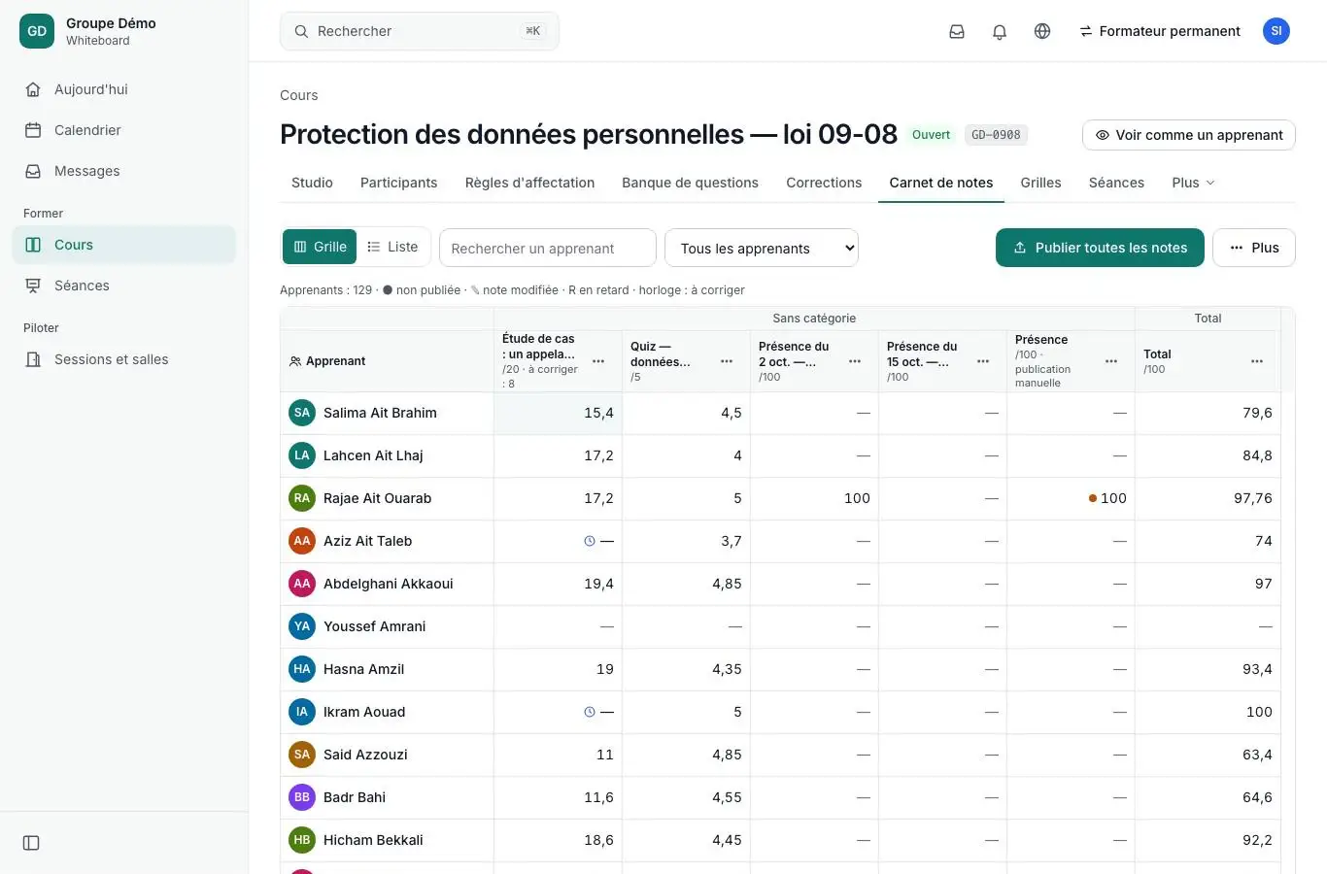Switch to Corrections tab

(824, 183)
